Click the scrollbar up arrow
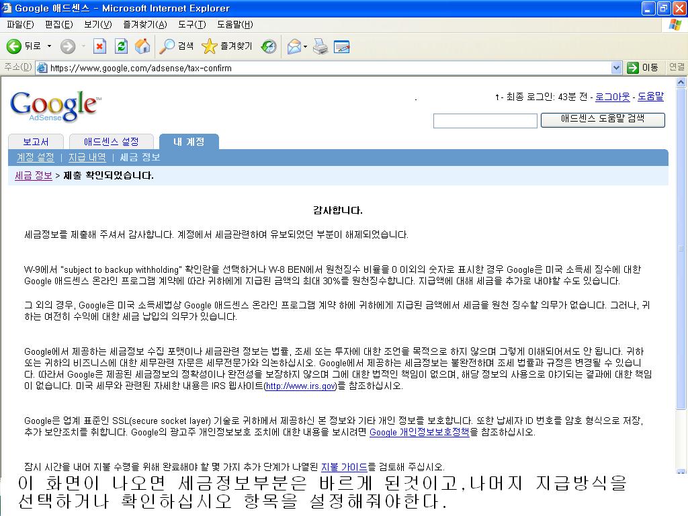The image size is (688, 516). click(681, 83)
